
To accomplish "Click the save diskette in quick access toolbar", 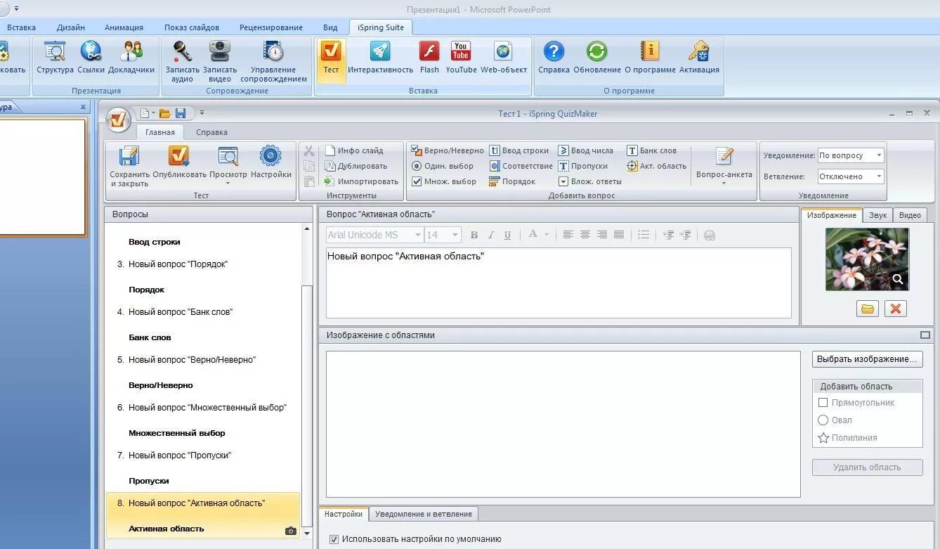I will pos(181,113).
